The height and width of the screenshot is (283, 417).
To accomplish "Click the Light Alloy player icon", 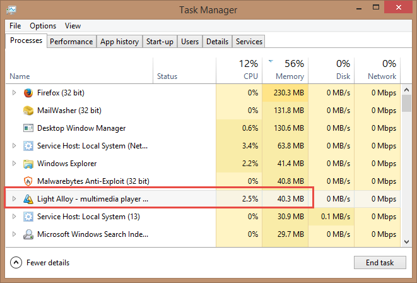I will (28, 199).
